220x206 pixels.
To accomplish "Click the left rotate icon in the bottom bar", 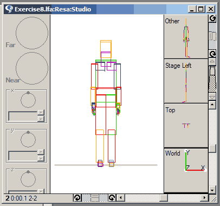I will click(77, 198).
